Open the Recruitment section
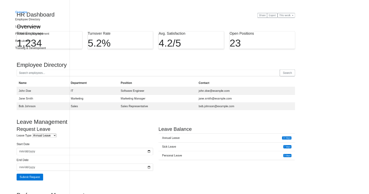Screen dimensions: 369x194 23,41
